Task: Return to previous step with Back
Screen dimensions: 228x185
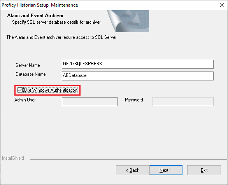Action: [x=133, y=170]
